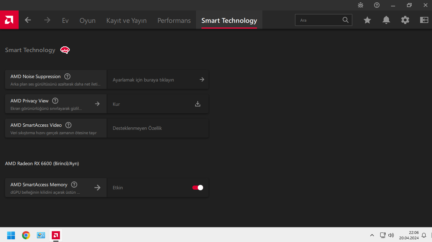
Task: Expand AMD SmartAccess Memory details arrow
Action: (97, 188)
